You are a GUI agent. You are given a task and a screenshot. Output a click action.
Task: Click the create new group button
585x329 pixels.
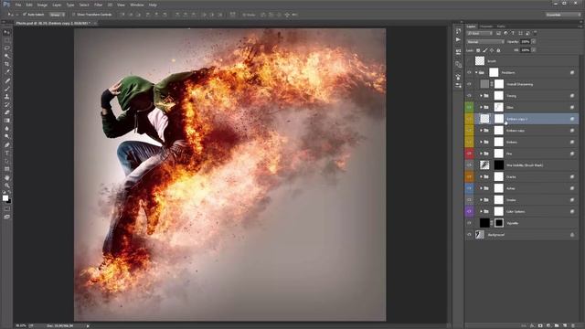pos(557,325)
